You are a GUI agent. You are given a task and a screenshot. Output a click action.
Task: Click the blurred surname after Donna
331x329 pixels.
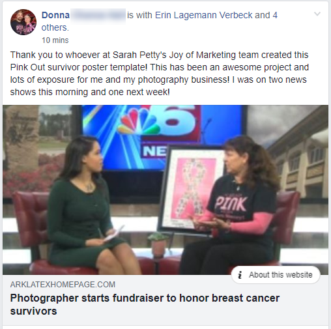98,16
